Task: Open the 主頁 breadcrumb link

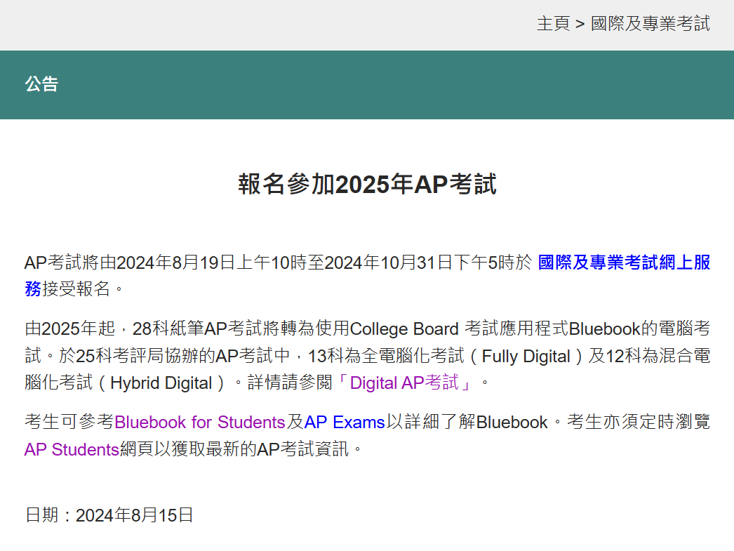Action: click(553, 23)
